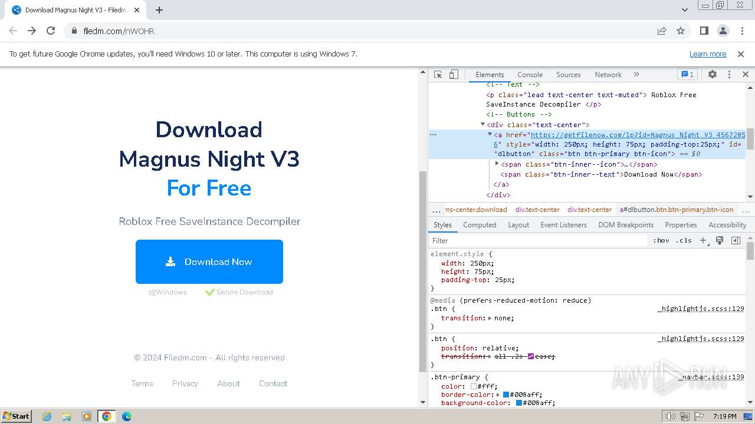
Task: Add a new style rule plus icon
Action: [703, 240]
